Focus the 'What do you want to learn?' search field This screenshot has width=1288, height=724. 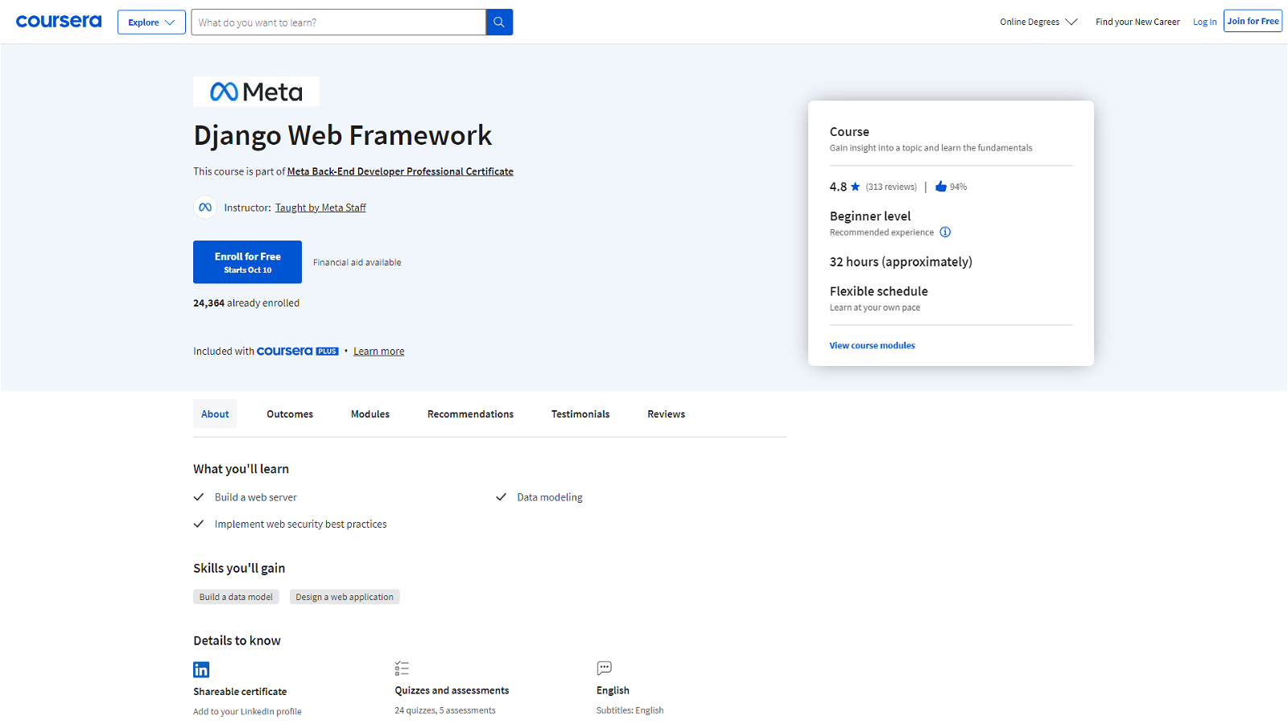pyautogui.click(x=338, y=23)
